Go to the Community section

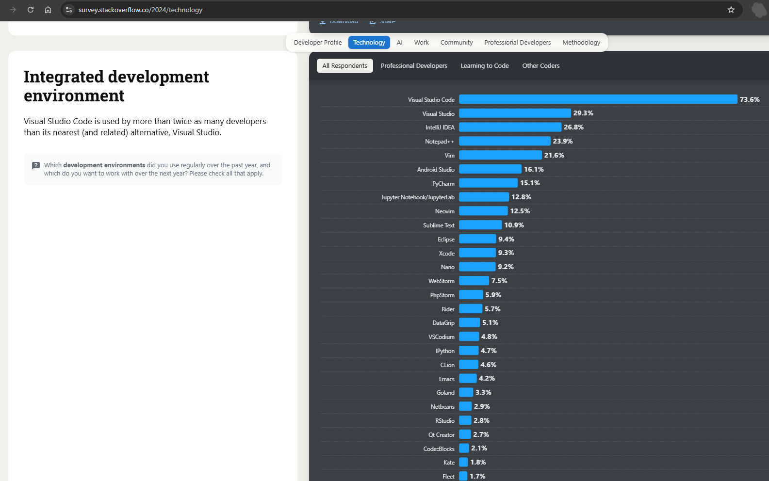point(457,43)
